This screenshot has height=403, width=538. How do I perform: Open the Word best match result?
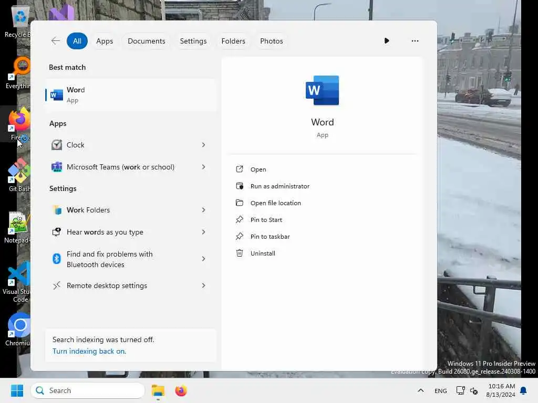[x=130, y=95]
